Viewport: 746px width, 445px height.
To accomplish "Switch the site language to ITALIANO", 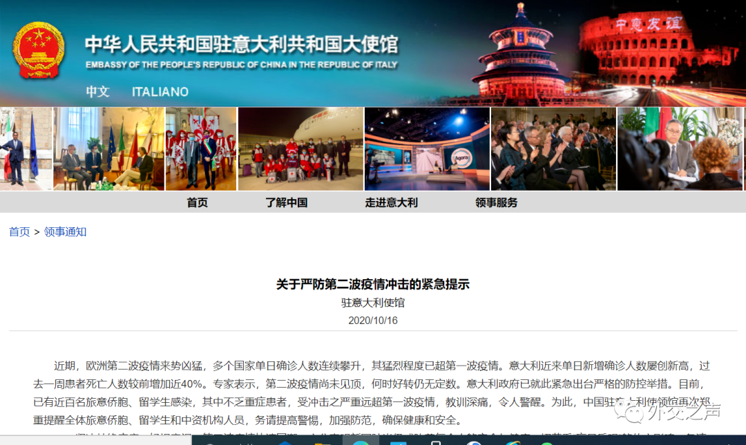I will tap(160, 91).
